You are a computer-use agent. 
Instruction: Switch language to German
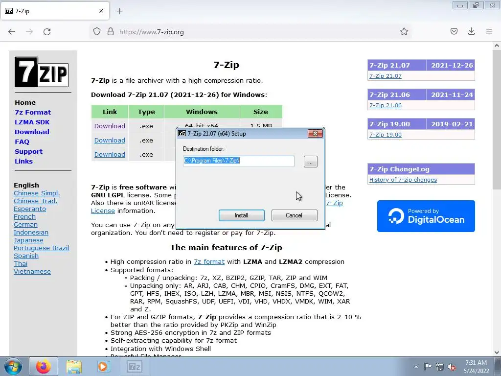click(25, 224)
